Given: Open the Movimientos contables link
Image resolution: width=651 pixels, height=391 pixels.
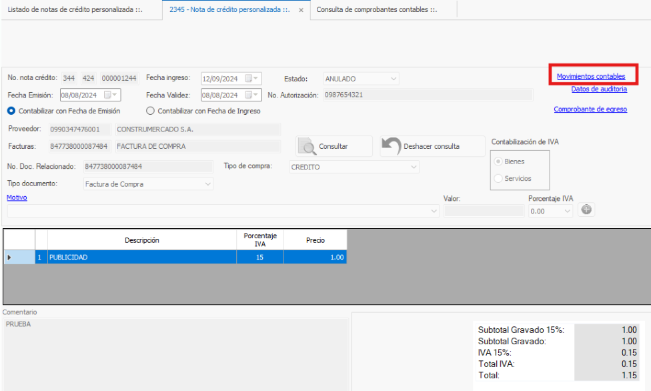Looking at the screenshot, I should click(x=591, y=77).
